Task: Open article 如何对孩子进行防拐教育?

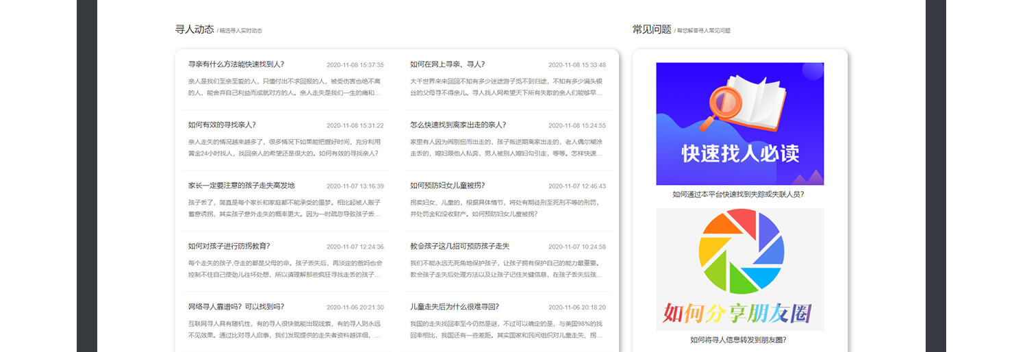Action: (229, 246)
